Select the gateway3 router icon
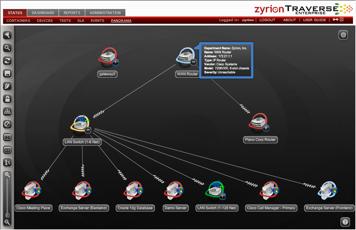356x230 pixels. (108, 57)
